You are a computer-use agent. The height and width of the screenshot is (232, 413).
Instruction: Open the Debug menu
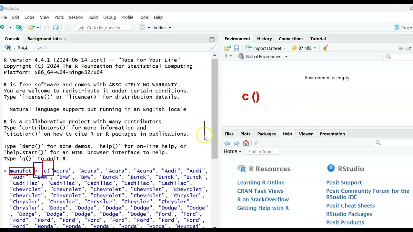(x=110, y=17)
